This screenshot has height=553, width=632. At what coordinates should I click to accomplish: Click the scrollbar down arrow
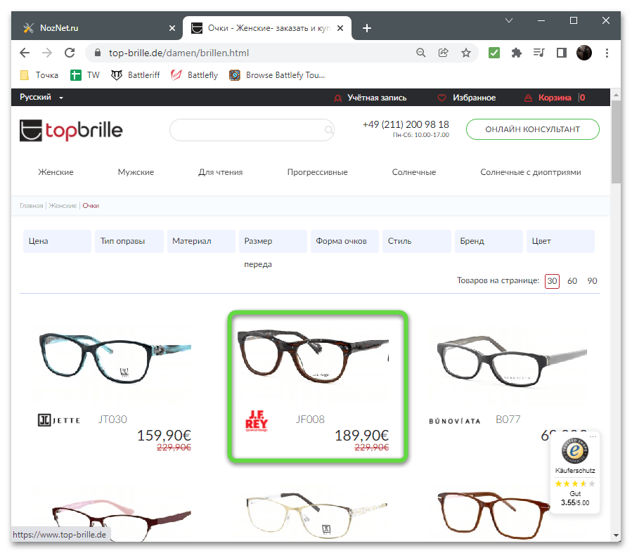pos(616,535)
